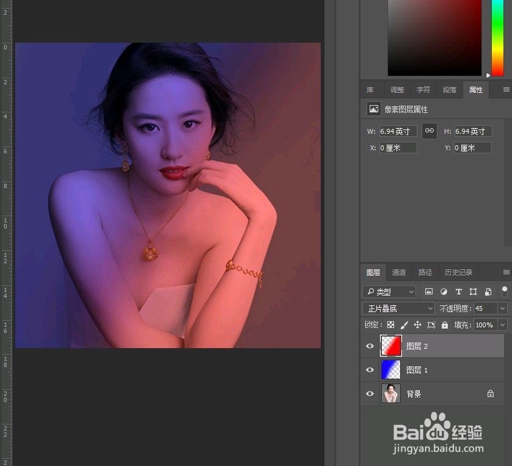
Task: Select the 图层 tab
Action: pos(373,272)
